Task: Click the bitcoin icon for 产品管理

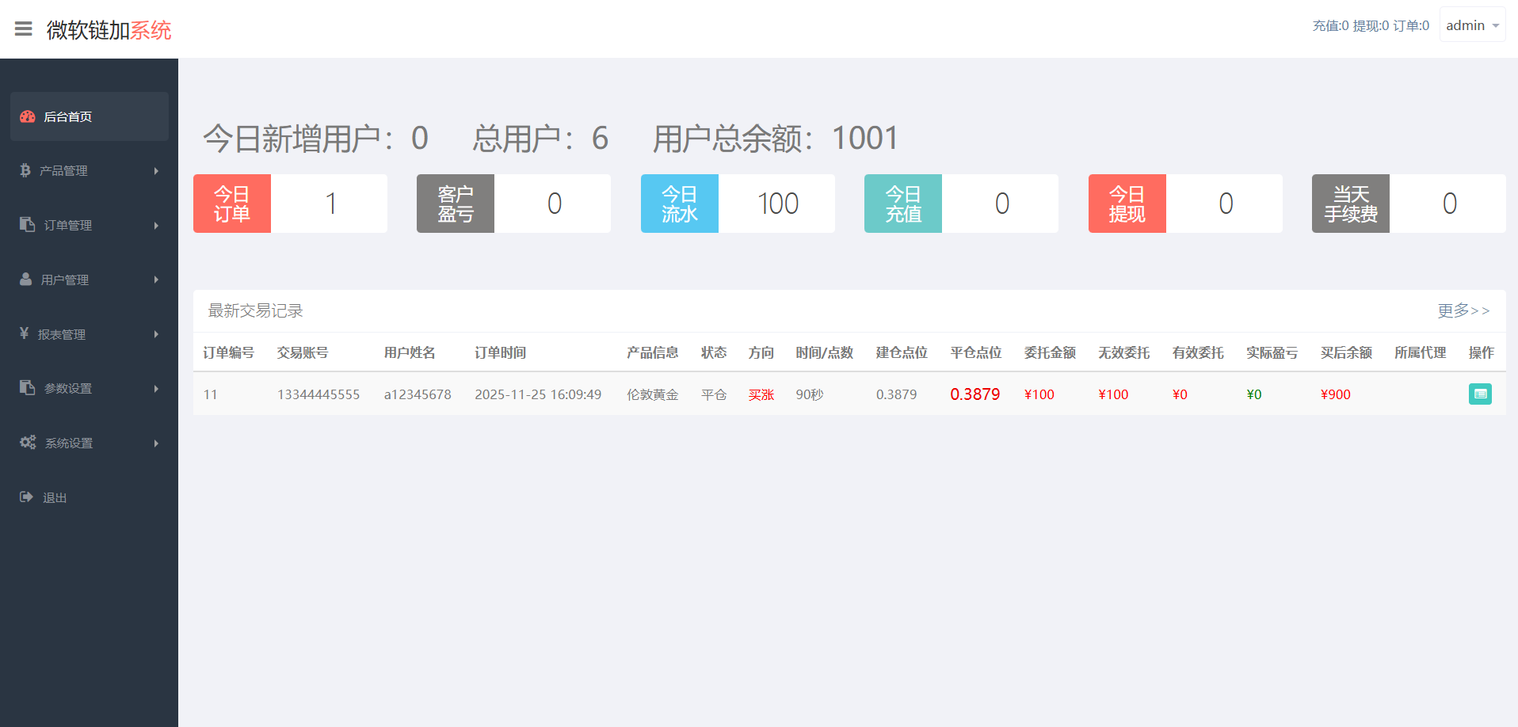Action: [x=25, y=170]
